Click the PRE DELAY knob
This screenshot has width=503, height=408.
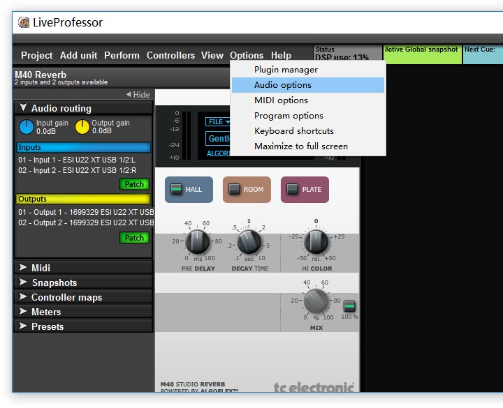point(197,241)
